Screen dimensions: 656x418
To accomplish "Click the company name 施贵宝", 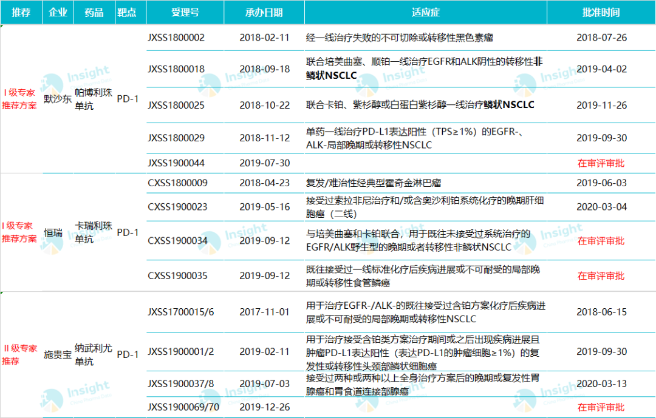I will pos(58,355).
